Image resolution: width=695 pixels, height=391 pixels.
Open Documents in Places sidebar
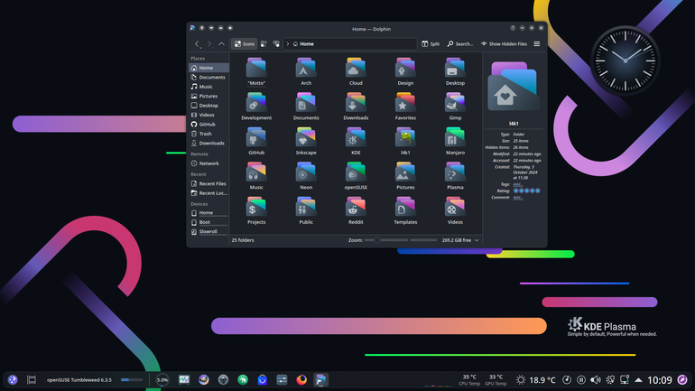(208, 77)
